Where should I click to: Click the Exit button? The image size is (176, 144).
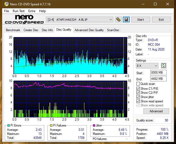click(x=161, y=20)
